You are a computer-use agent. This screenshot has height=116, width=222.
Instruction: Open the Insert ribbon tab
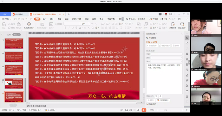coord(44,19)
